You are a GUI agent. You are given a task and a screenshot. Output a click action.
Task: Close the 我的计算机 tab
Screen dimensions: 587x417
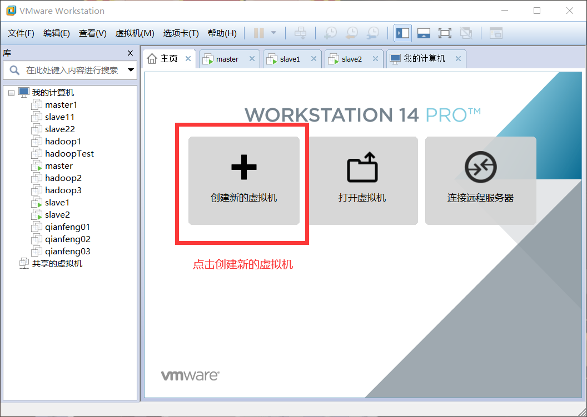tap(458, 59)
